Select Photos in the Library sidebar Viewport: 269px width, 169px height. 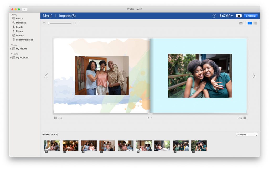pyautogui.click(x=19, y=18)
